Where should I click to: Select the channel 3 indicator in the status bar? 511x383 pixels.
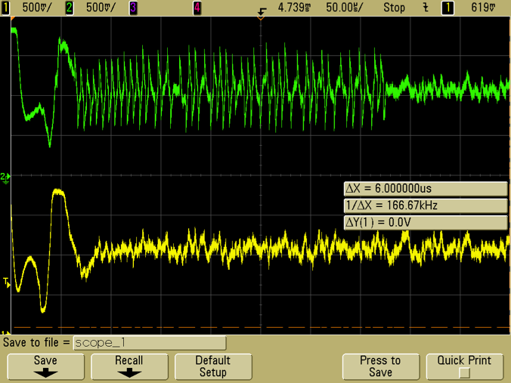point(133,8)
